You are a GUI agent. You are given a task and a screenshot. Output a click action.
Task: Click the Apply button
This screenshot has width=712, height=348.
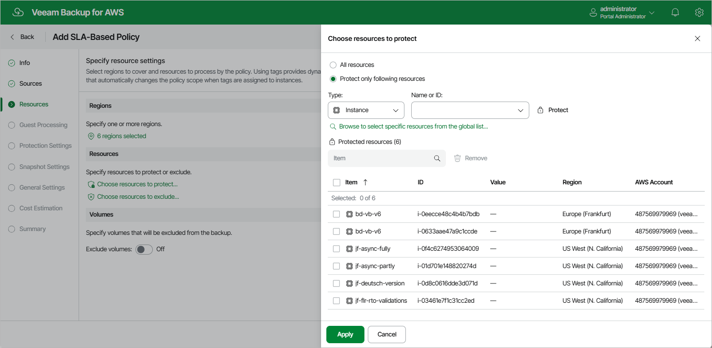pyautogui.click(x=345, y=335)
